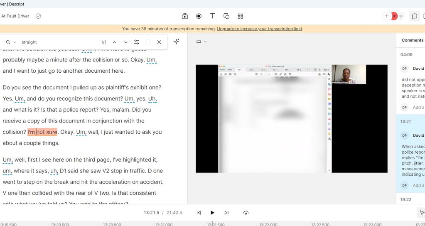Open the templates grid icon
Image resolution: width=425 pixels, height=226 pixels.
coord(240,16)
